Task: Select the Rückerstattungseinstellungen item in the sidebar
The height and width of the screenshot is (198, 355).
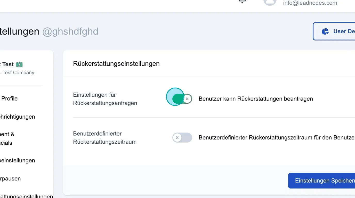Action: click(26, 196)
